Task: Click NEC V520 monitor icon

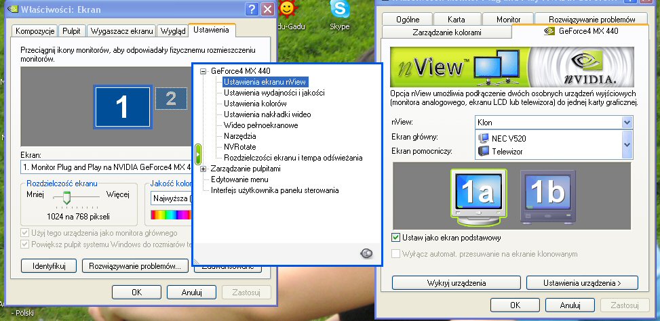Action: point(483,138)
